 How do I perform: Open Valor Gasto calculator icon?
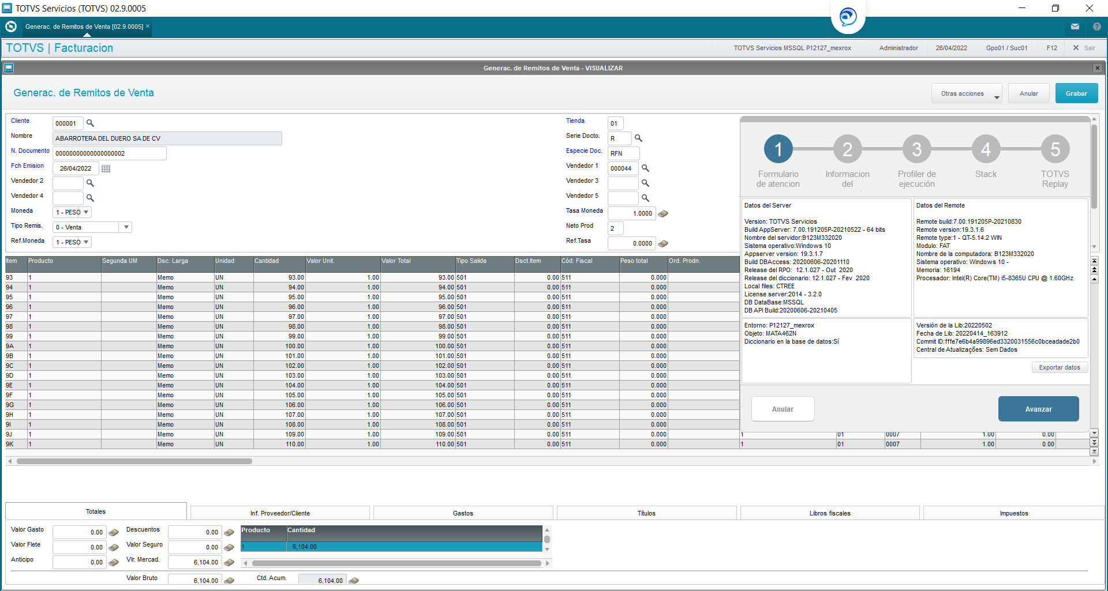(114, 533)
